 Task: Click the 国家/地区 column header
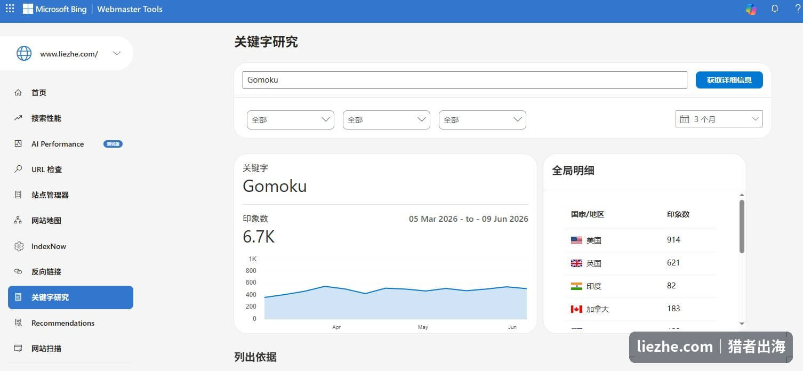pyautogui.click(x=588, y=214)
